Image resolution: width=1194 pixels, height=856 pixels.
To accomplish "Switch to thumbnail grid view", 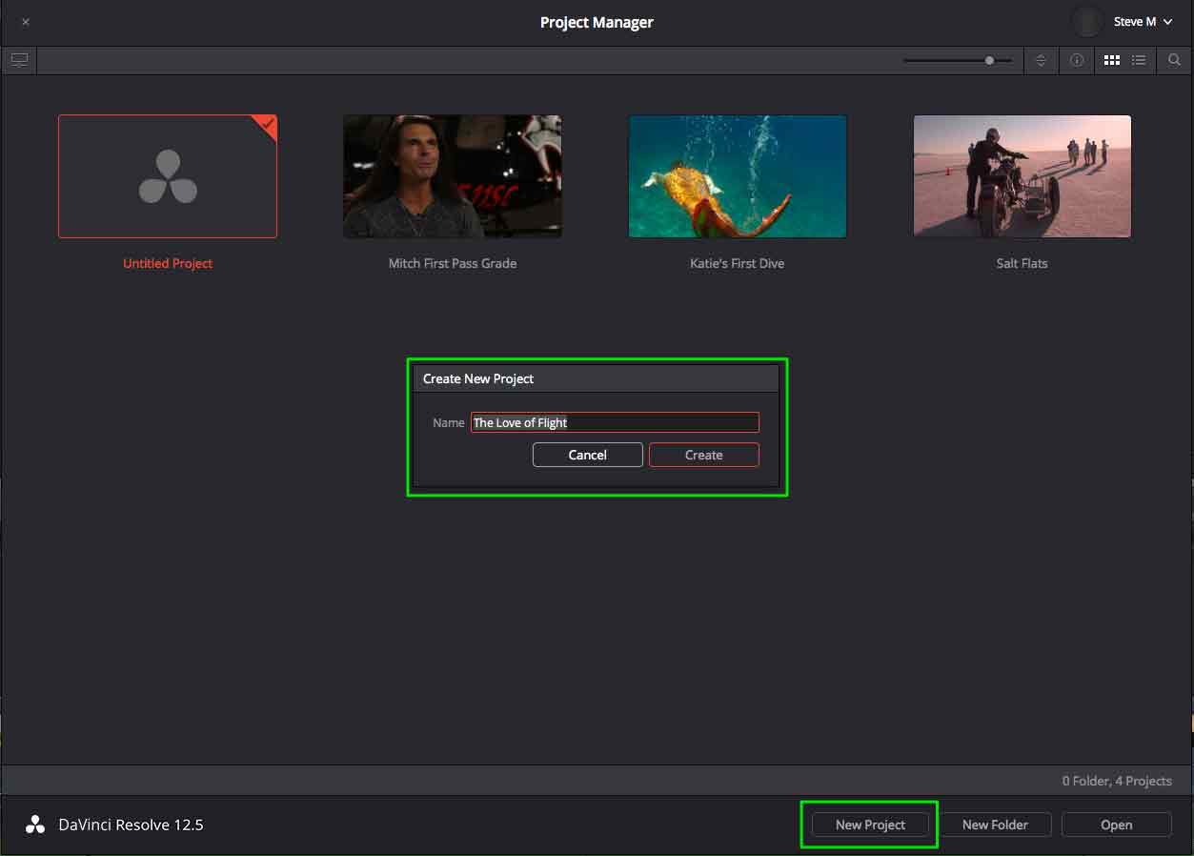I will 1111,60.
